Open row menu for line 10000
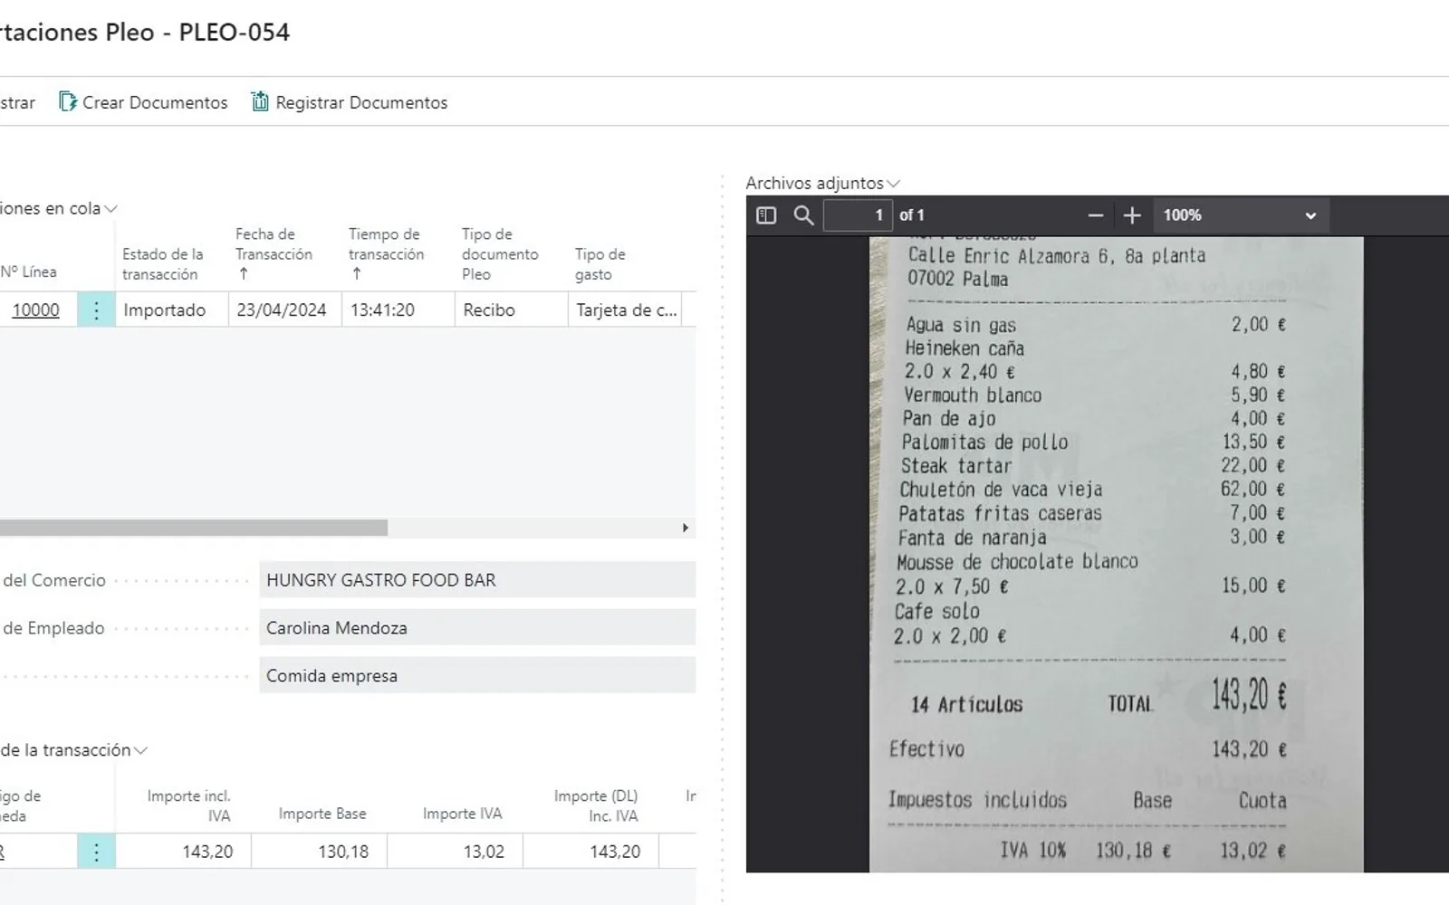 click(x=96, y=310)
